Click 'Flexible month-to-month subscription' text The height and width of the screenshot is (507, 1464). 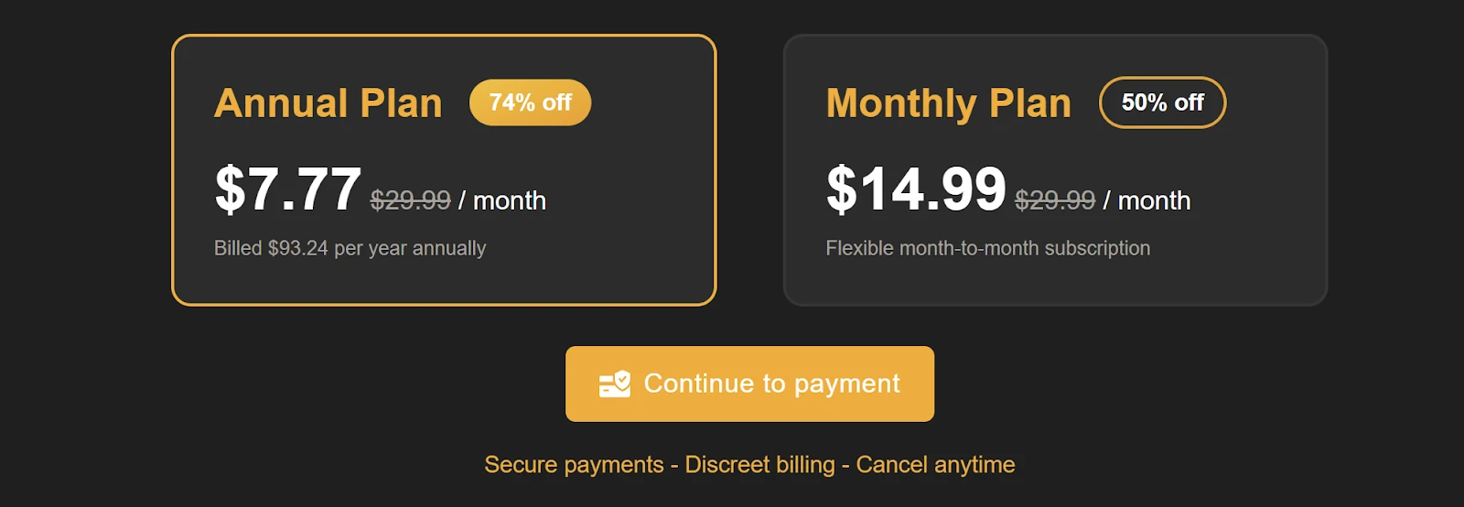pos(988,248)
